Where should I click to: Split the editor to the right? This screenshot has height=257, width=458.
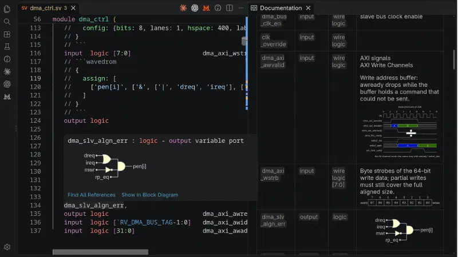(x=230, y=8)
